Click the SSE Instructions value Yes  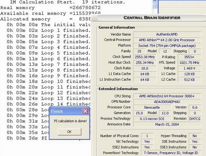point(195,142)
